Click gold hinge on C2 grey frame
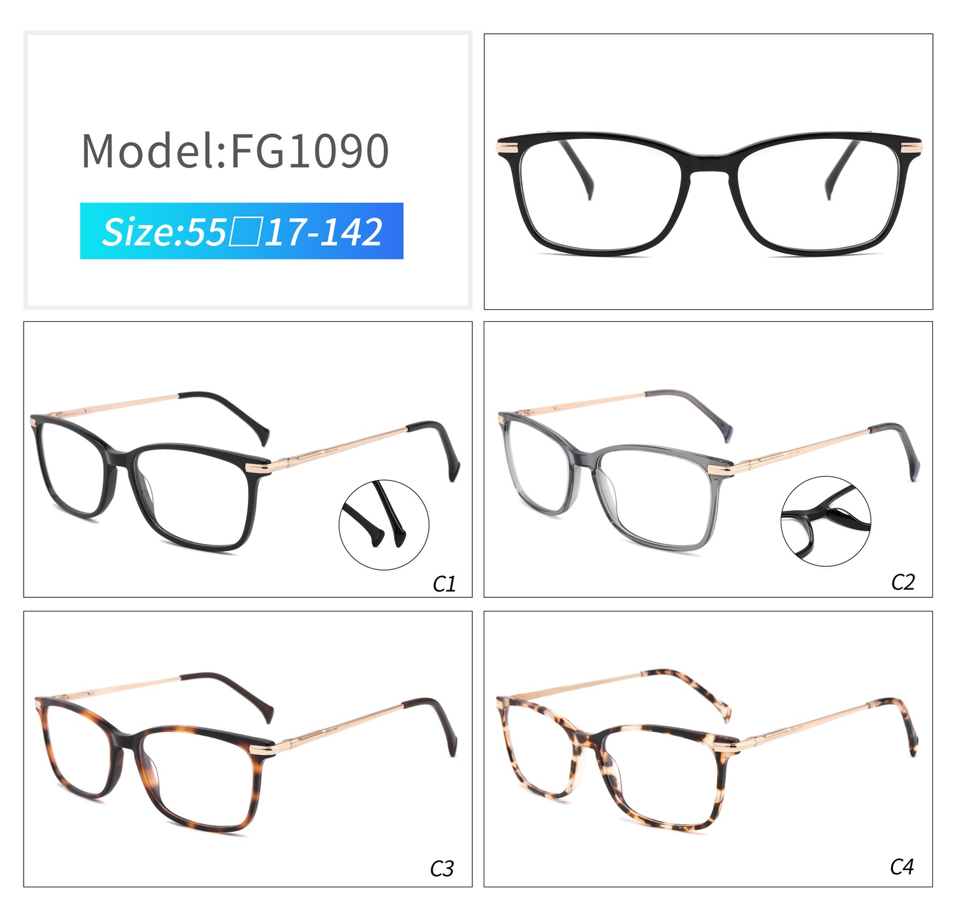The width and height of the screenshot is (956, 918). 724,469
